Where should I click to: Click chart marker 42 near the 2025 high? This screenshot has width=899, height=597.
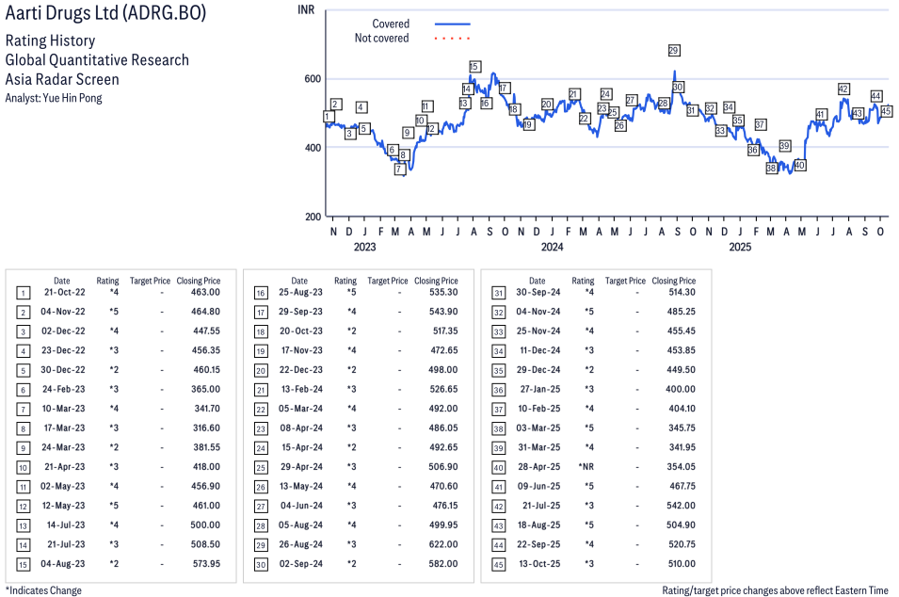click(843, 89)
